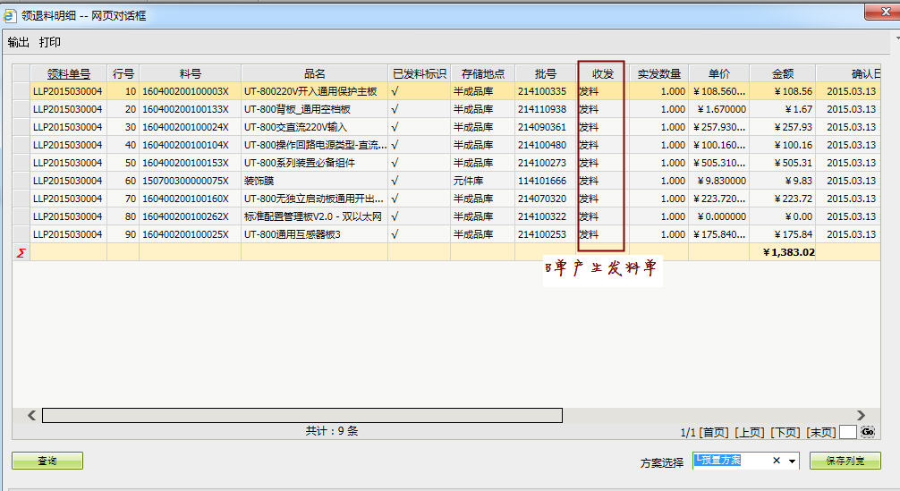Click batch number 214070320
Viewport: 900px width, 491px height.
coord(542,199)
